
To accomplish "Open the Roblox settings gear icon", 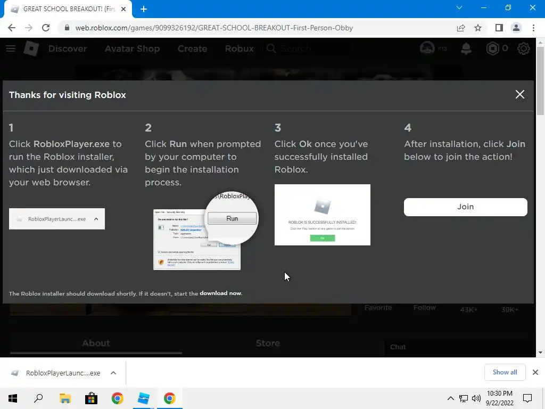I will pyautogui.click(x=524, y=48).
